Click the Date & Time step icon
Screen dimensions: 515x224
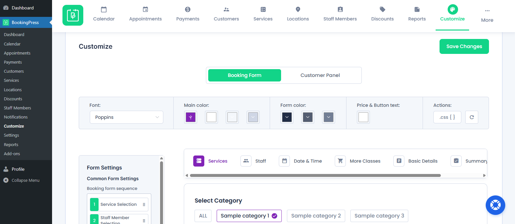pyautogui.click(x=284, y=161)
